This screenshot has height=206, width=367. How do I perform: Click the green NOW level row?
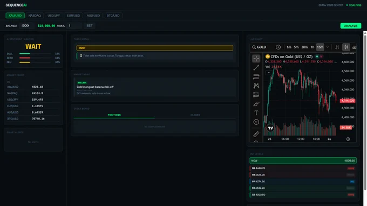(303, 160)
